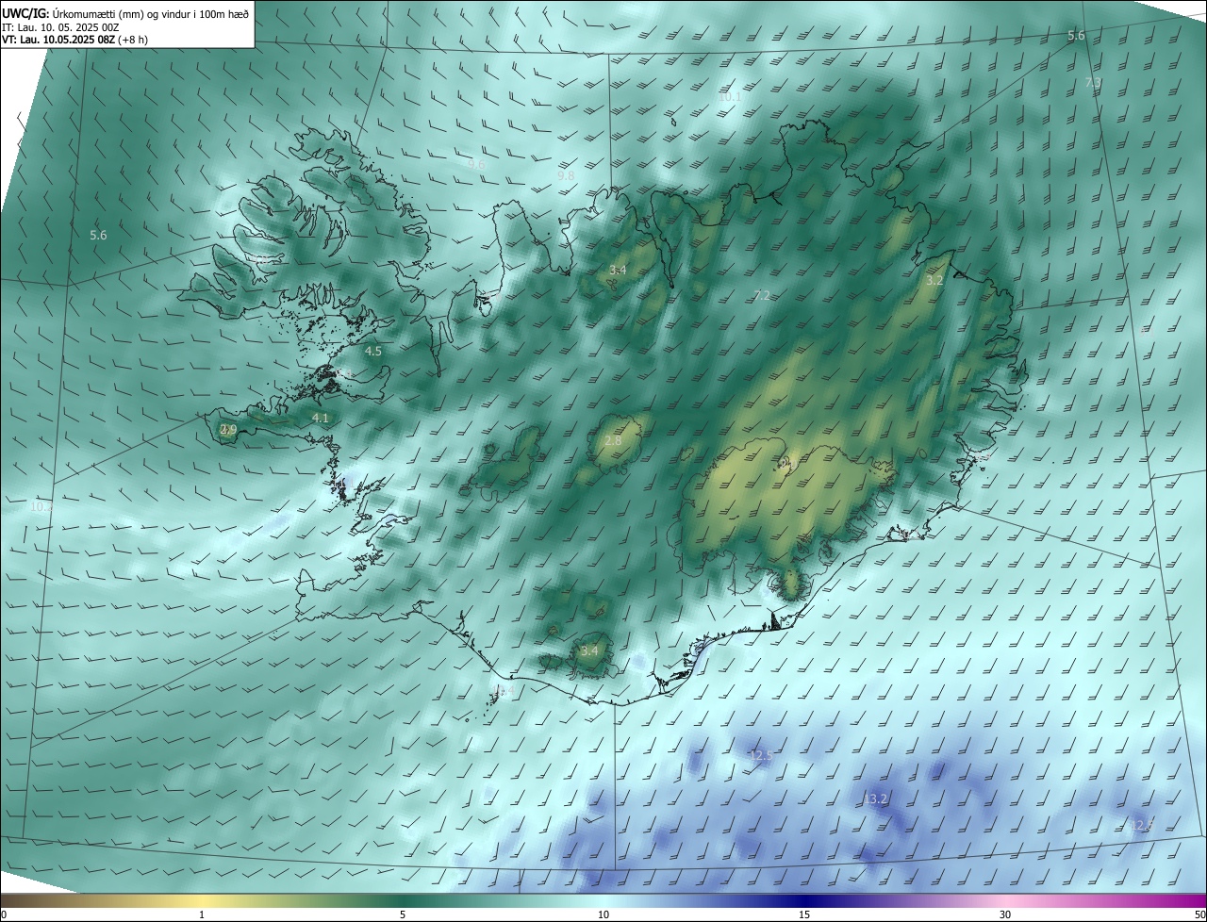Click the '1' tick on the color scale
This screenshot has width=1207, height=922.
point(203,914)
